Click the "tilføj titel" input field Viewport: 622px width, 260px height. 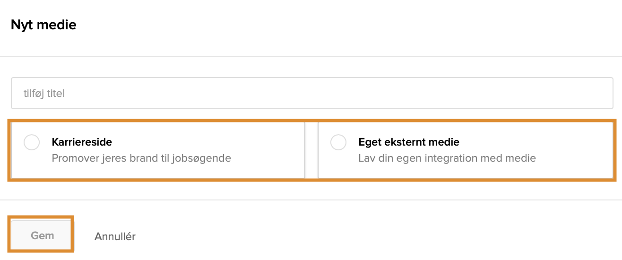coord(312,93)
